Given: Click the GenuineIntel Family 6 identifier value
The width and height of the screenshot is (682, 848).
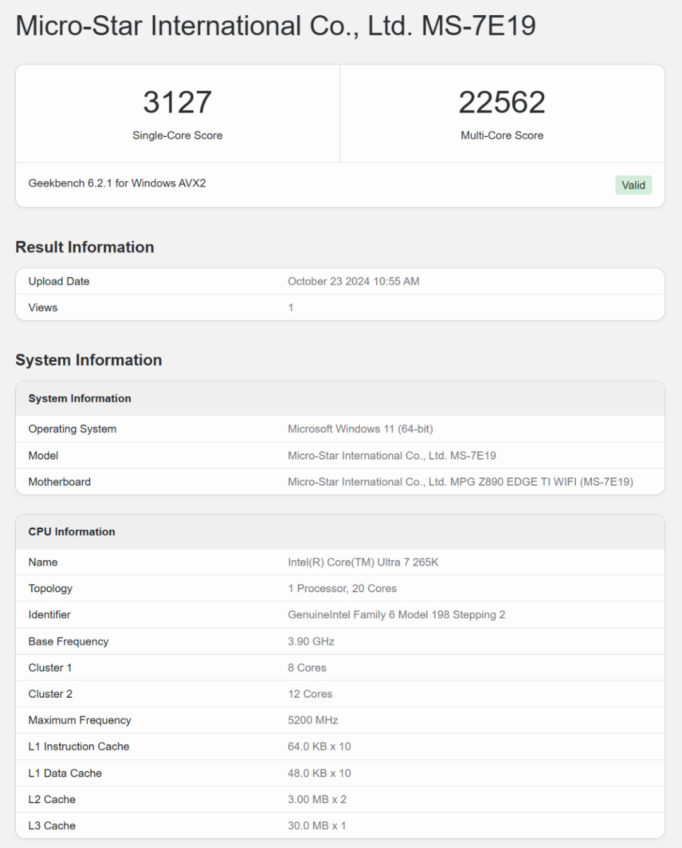Looking at the screenshot, I should (396, 614).
